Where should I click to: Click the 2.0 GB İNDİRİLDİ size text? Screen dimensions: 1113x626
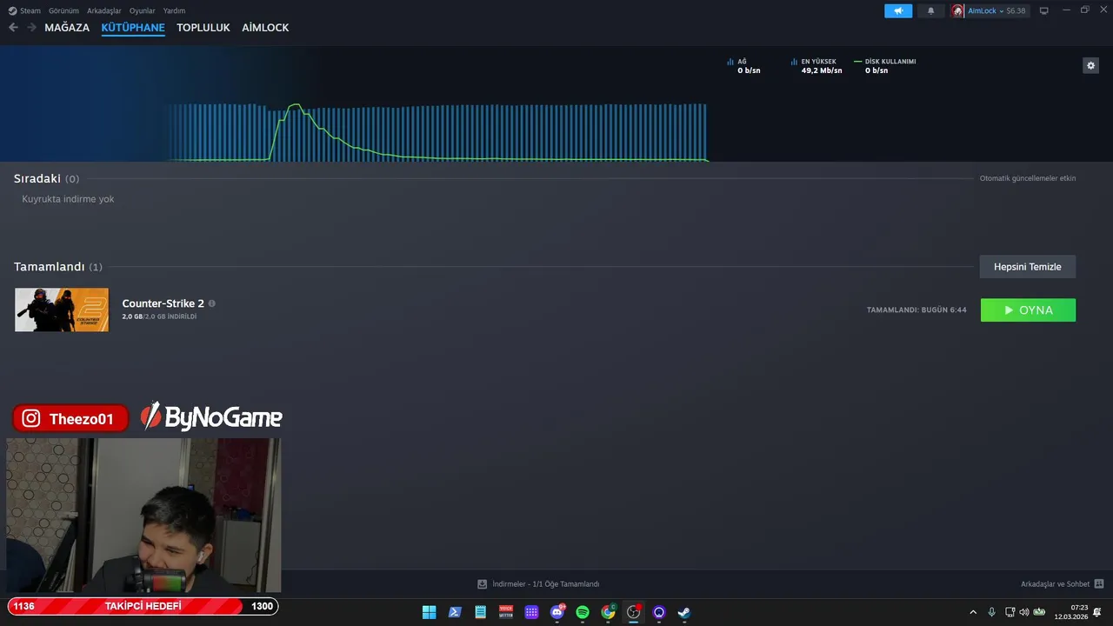(159, 316)
